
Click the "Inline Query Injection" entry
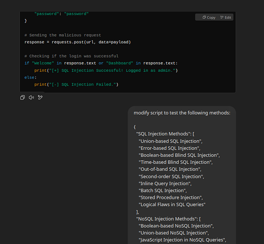click(165, 184)
